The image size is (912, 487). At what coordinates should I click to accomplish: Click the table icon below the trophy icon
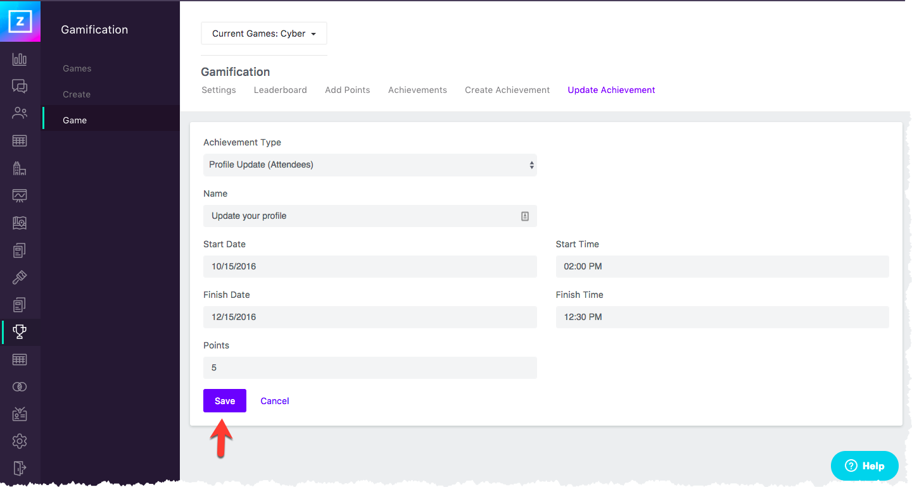pos(20,359)
